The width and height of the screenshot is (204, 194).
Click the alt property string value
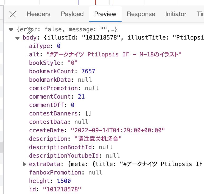pyautogui.click(x=114, y=54)
